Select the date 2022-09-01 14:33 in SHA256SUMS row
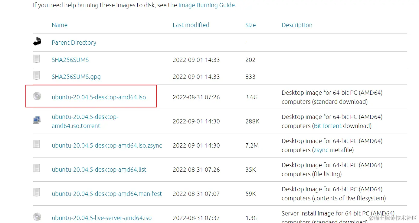 point(196,60)
